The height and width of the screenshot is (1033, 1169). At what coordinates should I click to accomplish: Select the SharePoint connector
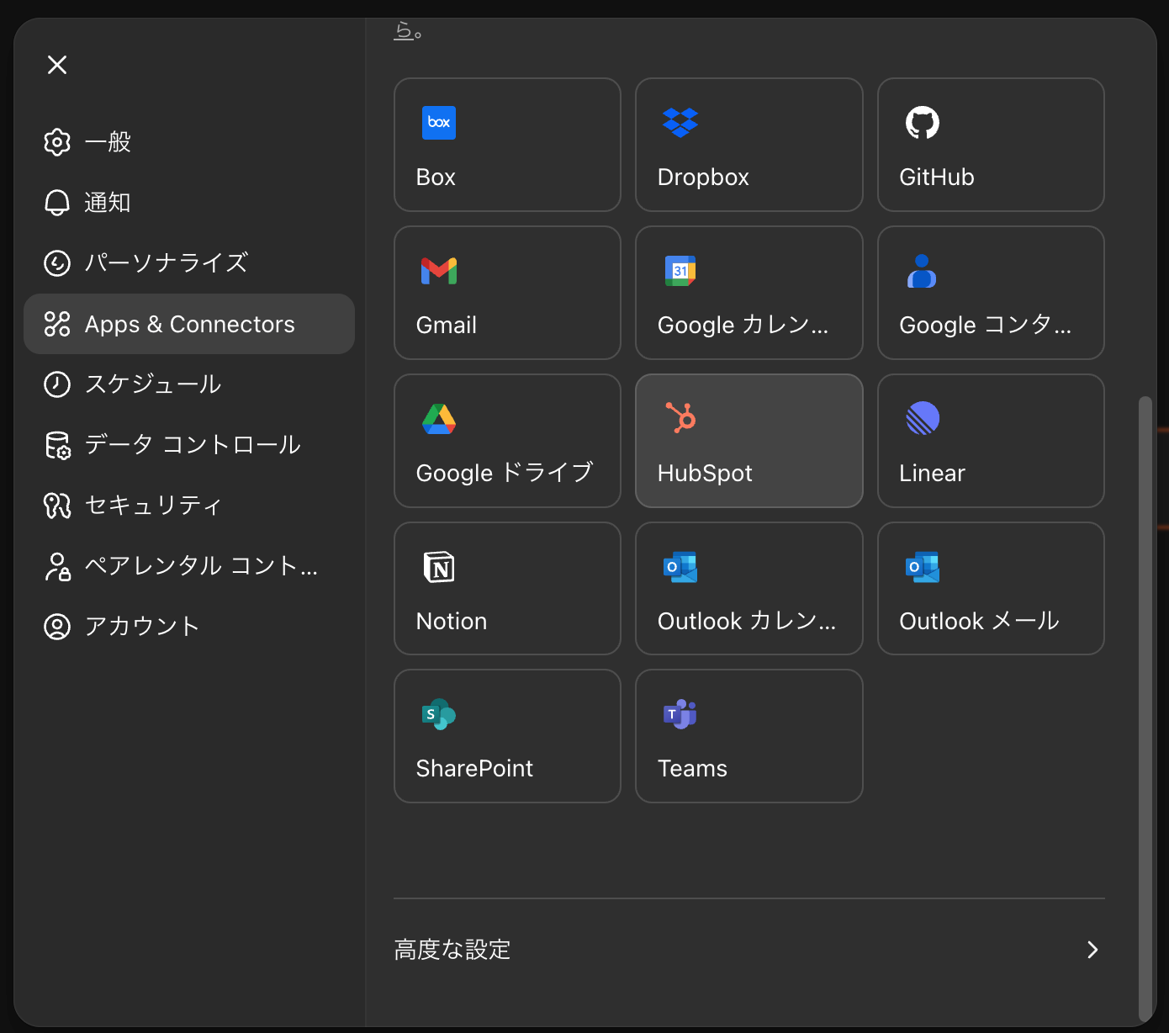pos(506,736)
